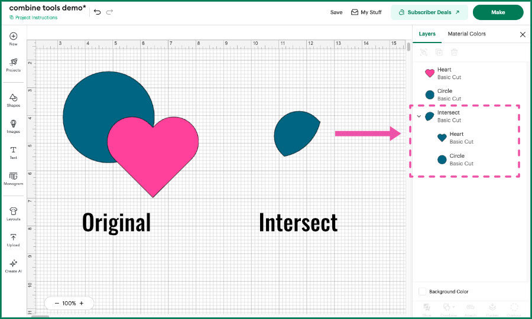Click the trash Delete icon in Layers
Image resolution: width=532 pixels, height=319 pixels.
[454, 52]
